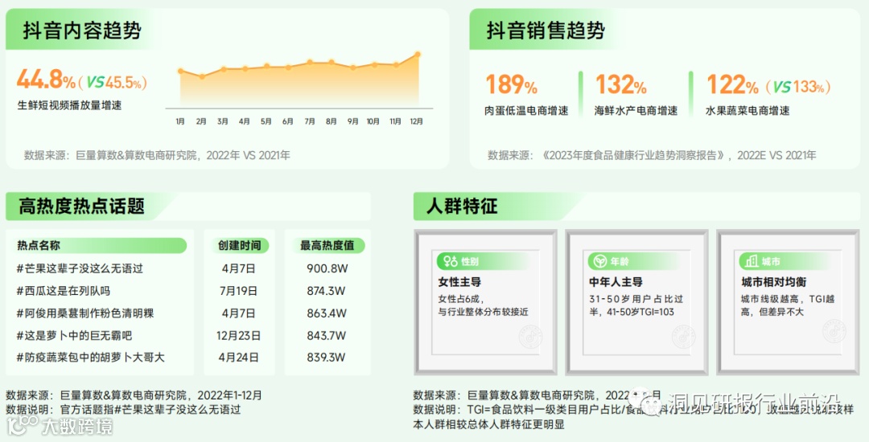Click the 863.4W heat value
869x442 pixels.
pos(327,313)
